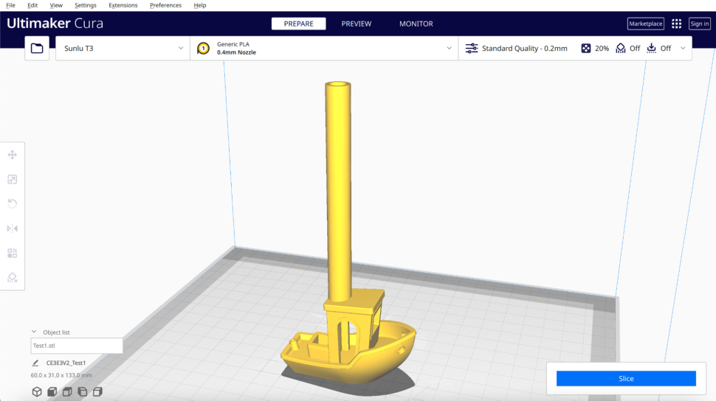Switch to front view cube icon
716x401 pixels.
point(52,391)
